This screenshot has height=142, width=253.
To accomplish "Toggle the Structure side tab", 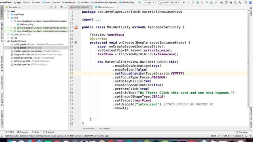I will pyautogui.click(x=2, y=82).
